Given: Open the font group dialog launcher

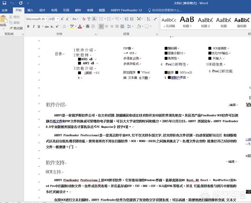Looking at the screenshot, I should [96, 34].
